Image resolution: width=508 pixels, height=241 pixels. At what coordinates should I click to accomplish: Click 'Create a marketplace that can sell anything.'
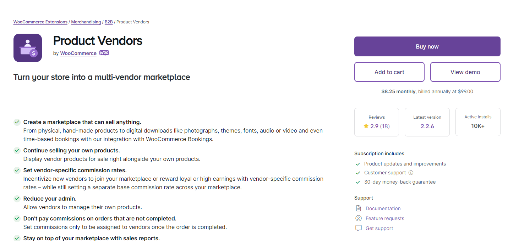coord(82,122)
